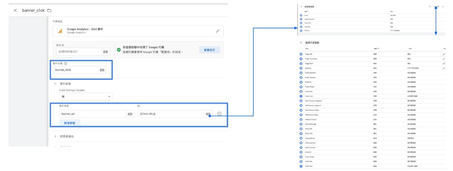Remove the banner_url parameter row with minus icon
453x171 pixels.
[x=219, y=114]
